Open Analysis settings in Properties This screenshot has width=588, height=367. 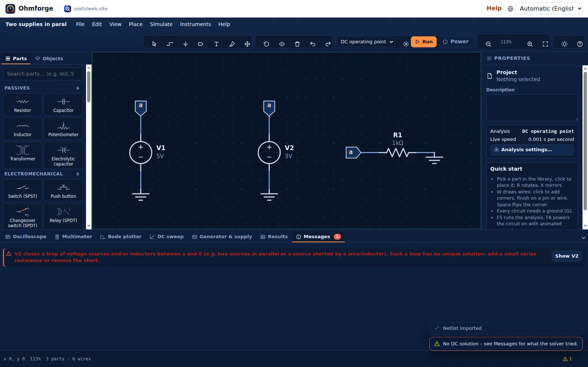[532, 150]
